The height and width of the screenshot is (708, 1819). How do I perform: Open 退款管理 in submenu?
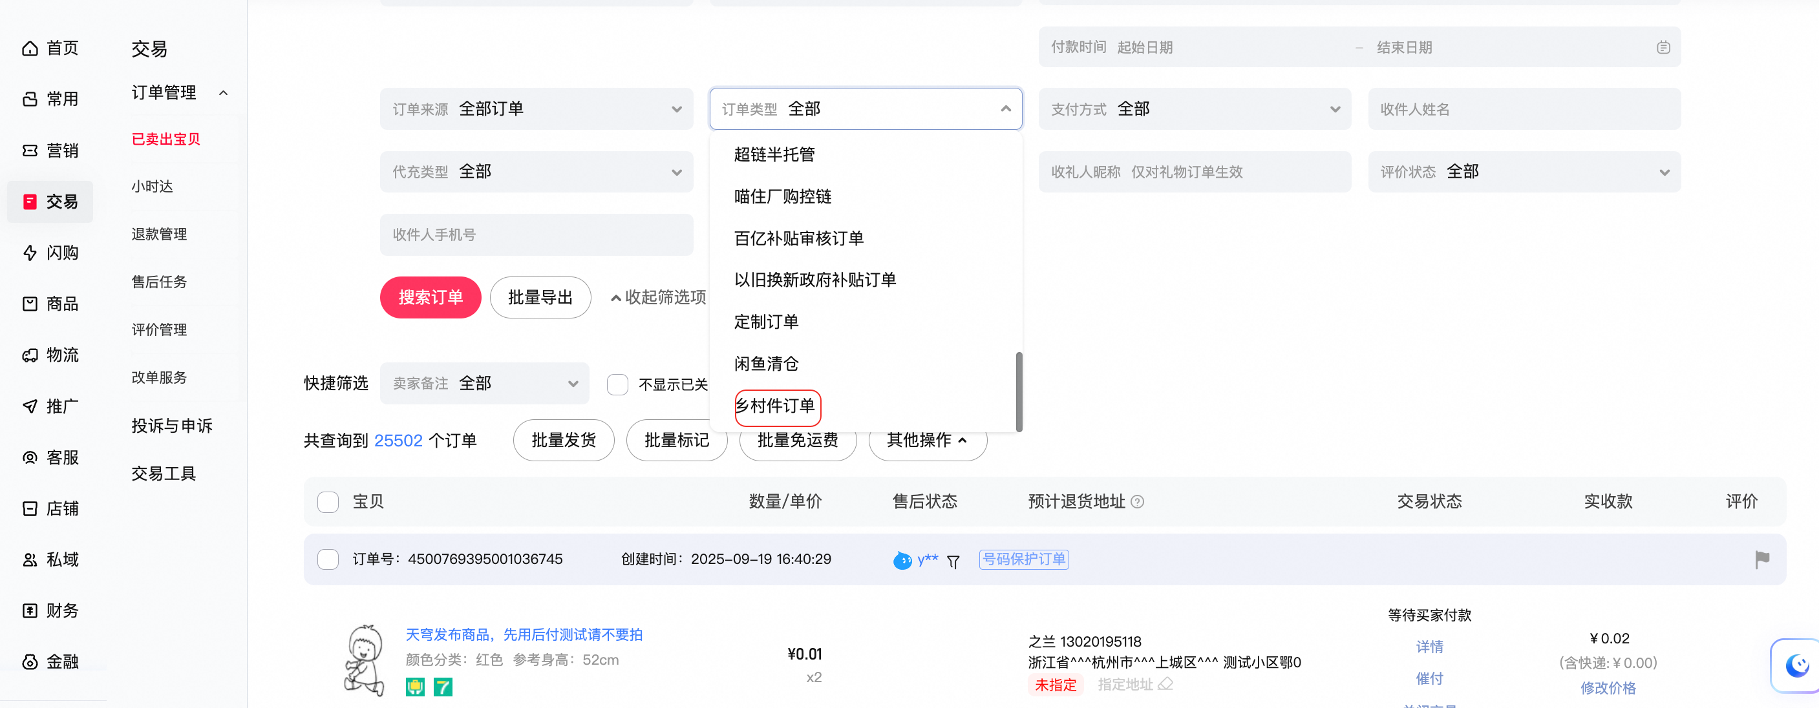(159, 234)
